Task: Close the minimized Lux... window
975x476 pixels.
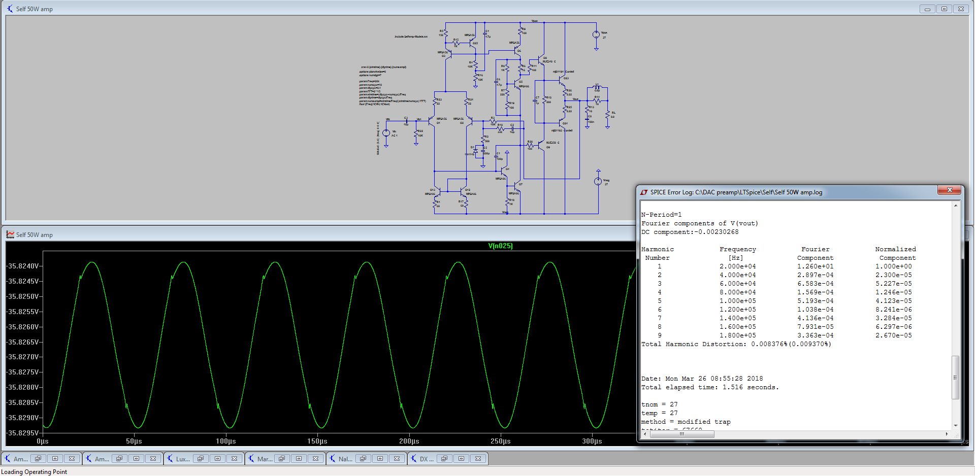Action: pos(235,459)
